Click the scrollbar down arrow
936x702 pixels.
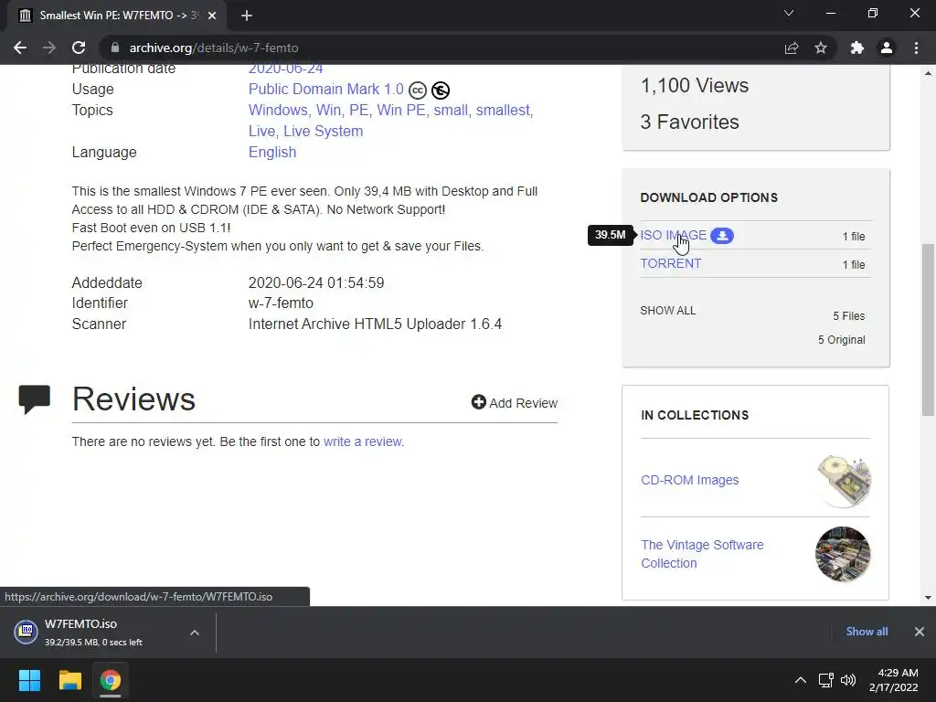point(928,598)
